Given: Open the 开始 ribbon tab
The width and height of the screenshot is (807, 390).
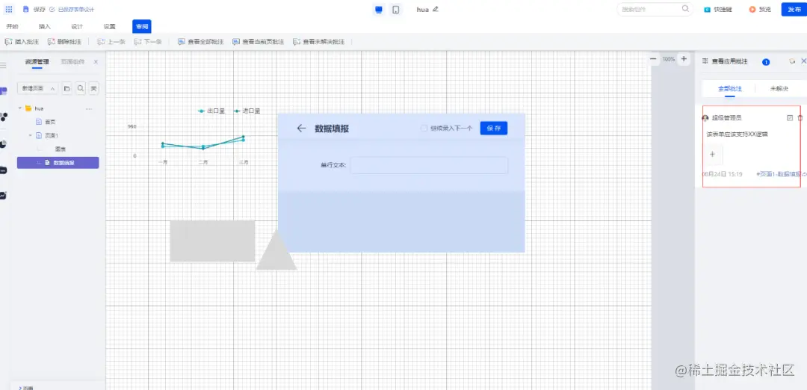Looking at the screenshot, I should coord(13,27).
